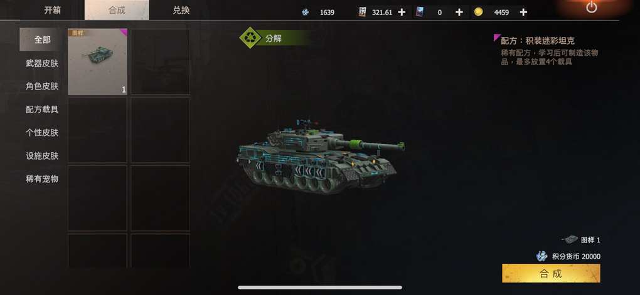
Task: Select the 全部 category filter
Action: (x=42, y=39)
